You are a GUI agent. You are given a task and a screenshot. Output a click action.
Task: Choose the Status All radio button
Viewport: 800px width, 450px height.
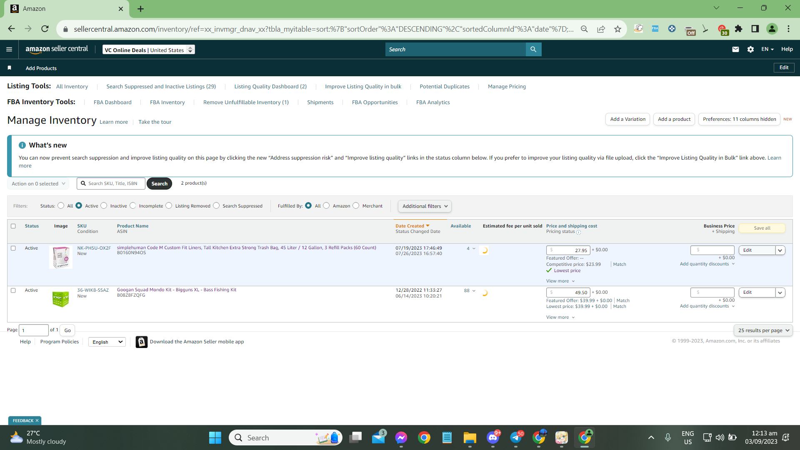(x=61, y=205)
